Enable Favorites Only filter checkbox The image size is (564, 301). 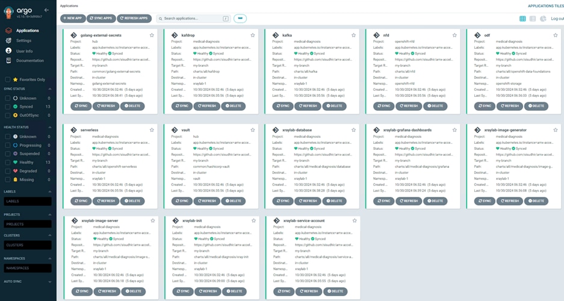pos(8,79)
